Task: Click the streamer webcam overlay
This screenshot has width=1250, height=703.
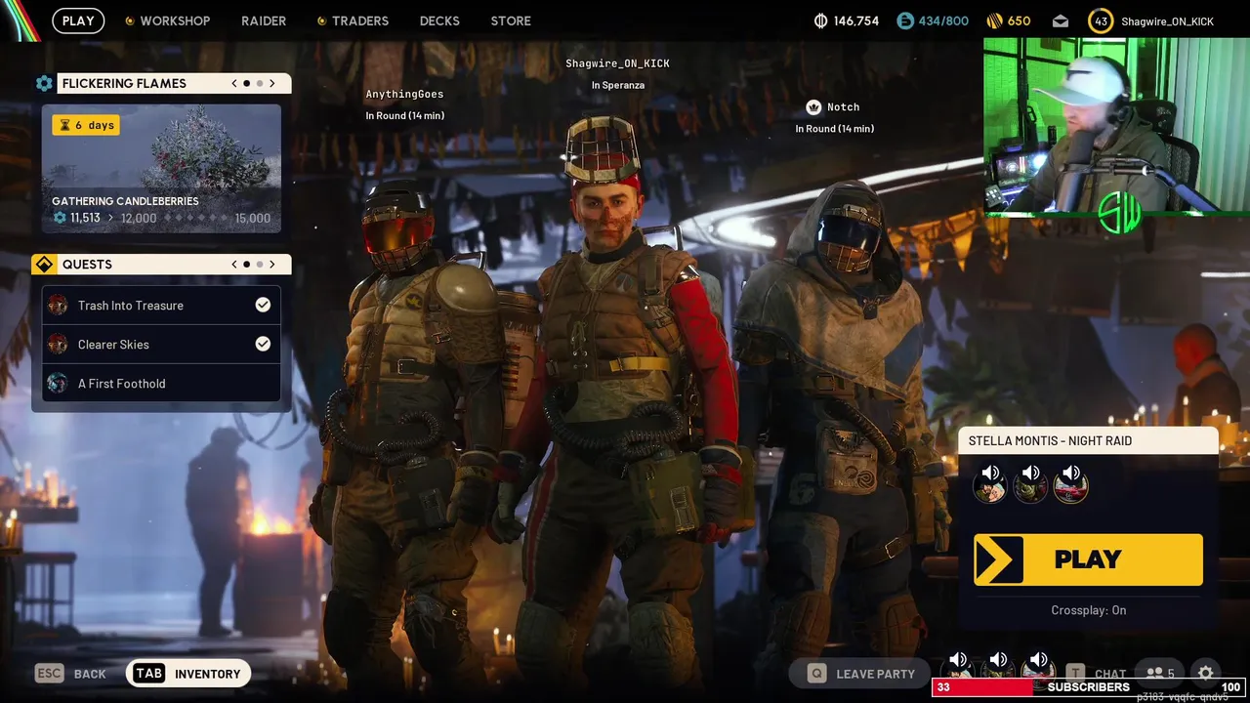Action: [1116, 126]
